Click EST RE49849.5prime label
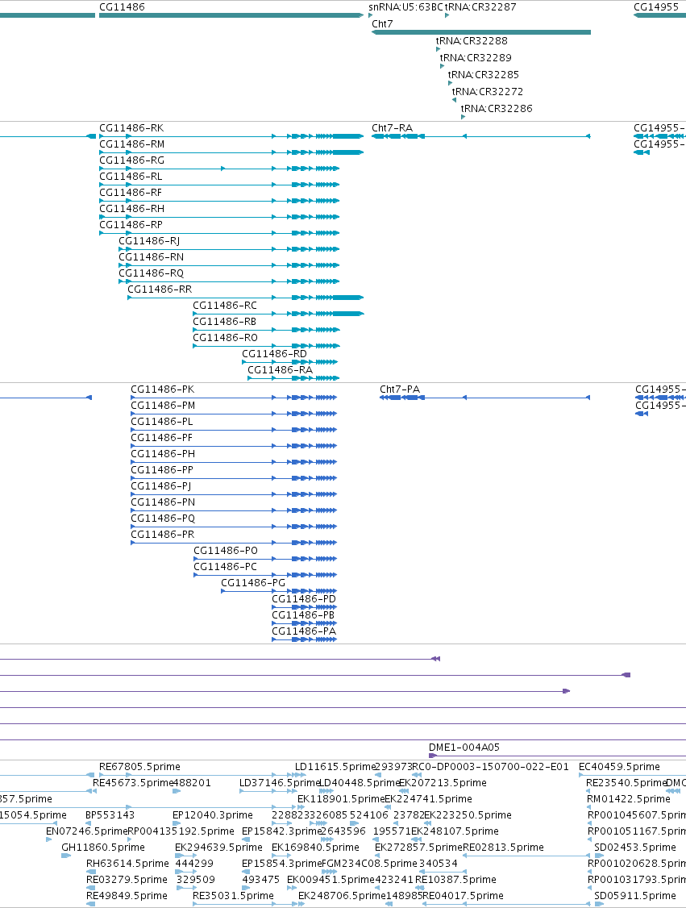 (x=127, y=896)
